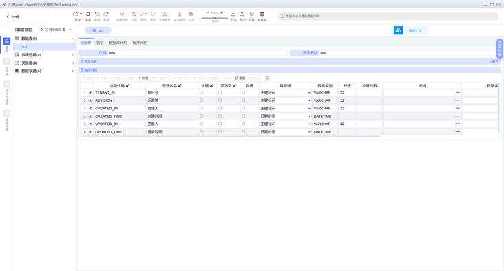Screen dimensions: 504x271
Task: Expand the More settings (更多设置) section
Action: pyautogui.click(x=89, y=61)
